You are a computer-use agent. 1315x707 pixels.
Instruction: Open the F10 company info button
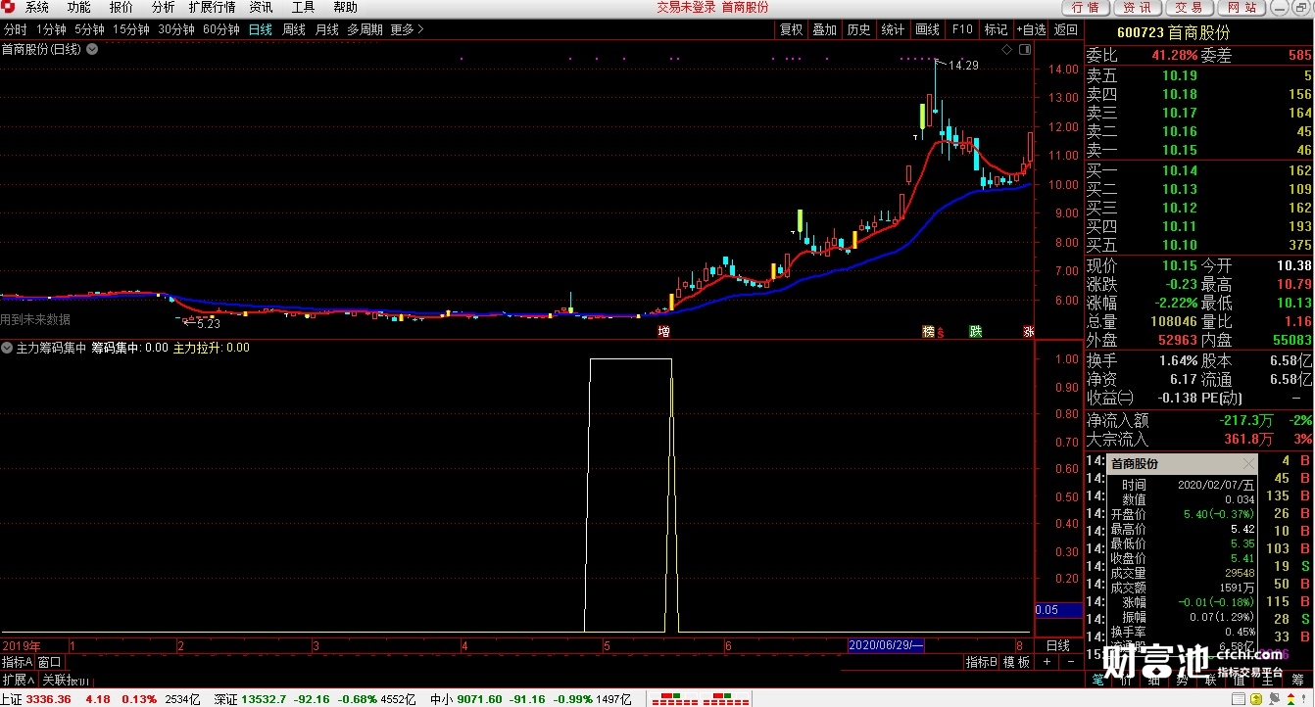point(962,29)
